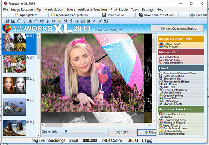Open Rotate Picture from side panel

point(172,44)
